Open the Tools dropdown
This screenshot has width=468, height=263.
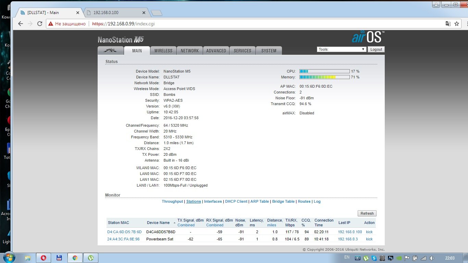click(x=342, y=49)
